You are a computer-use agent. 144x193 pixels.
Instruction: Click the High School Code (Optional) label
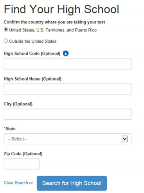pos(32,53)
